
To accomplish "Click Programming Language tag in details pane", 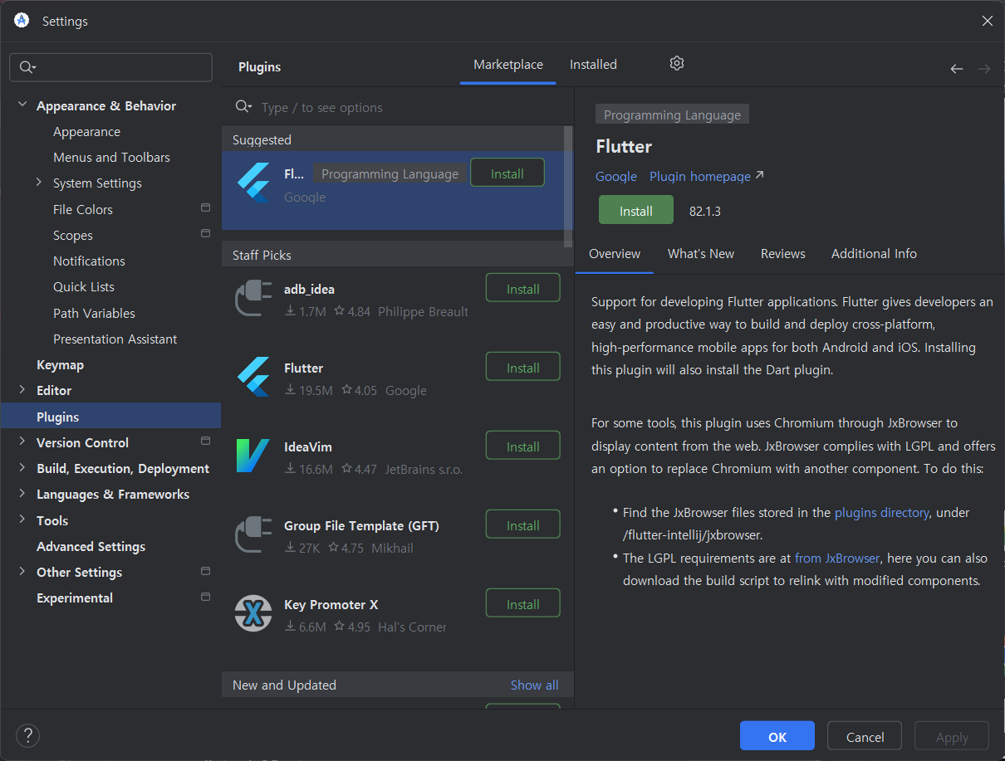I will (673, 115).
